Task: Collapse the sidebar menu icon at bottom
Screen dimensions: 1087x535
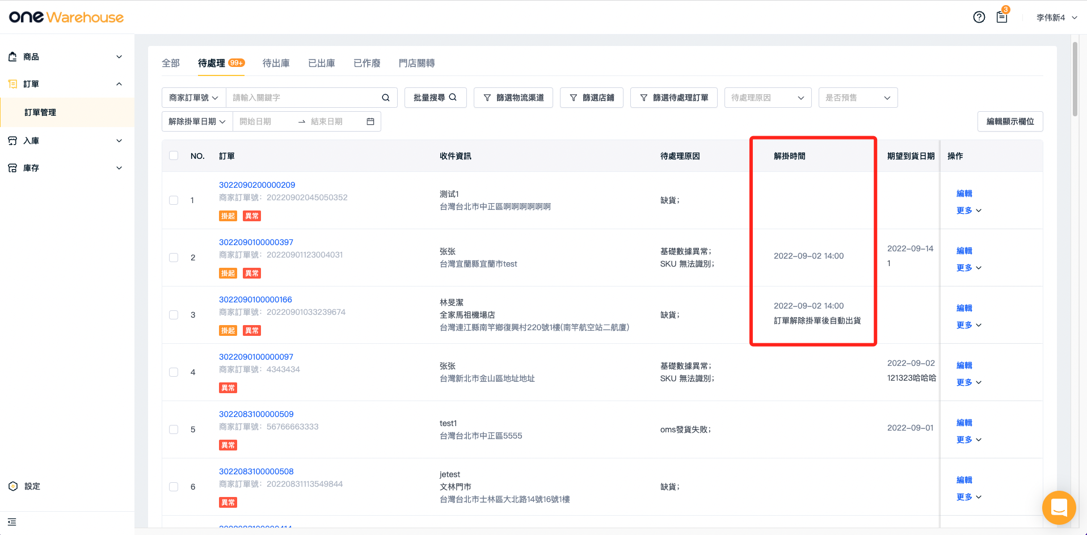Action: coord(12,522)
